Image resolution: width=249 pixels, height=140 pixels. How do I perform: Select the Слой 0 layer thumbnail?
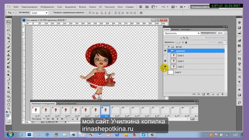point(171,72)
